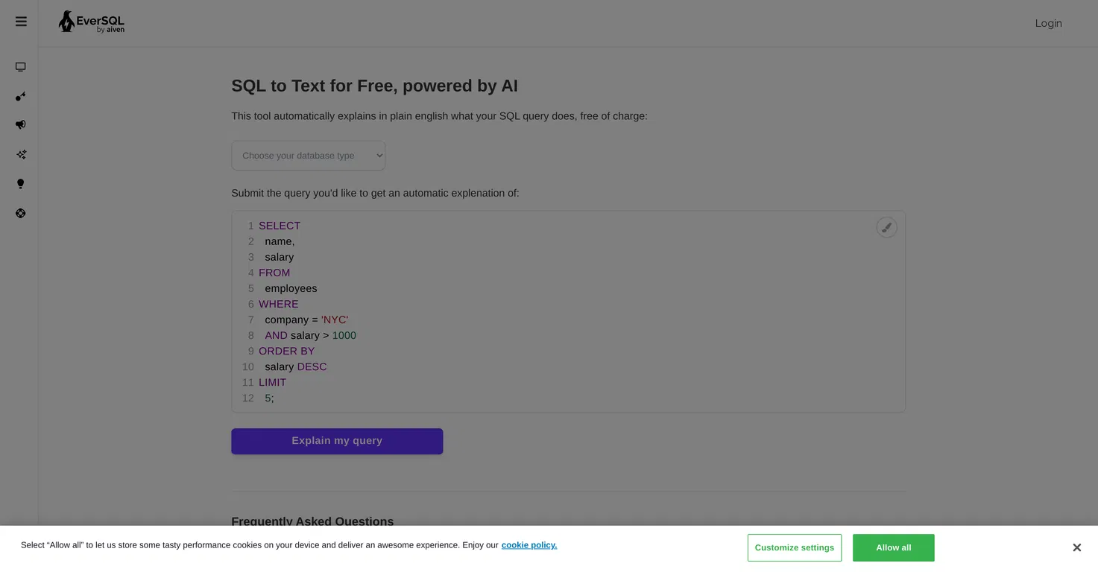
Task: Open the cookie policy link
Action: (529, 545)
